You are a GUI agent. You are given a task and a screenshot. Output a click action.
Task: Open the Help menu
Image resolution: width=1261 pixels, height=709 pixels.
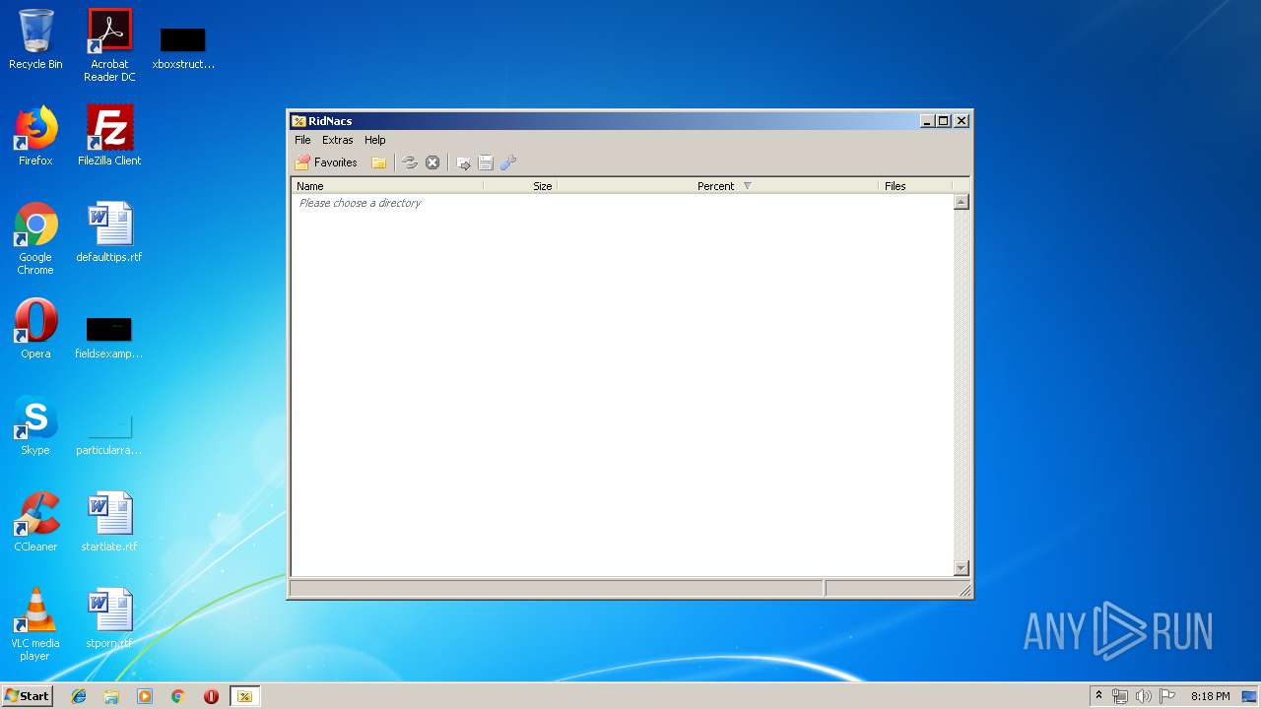pos(374,140)
